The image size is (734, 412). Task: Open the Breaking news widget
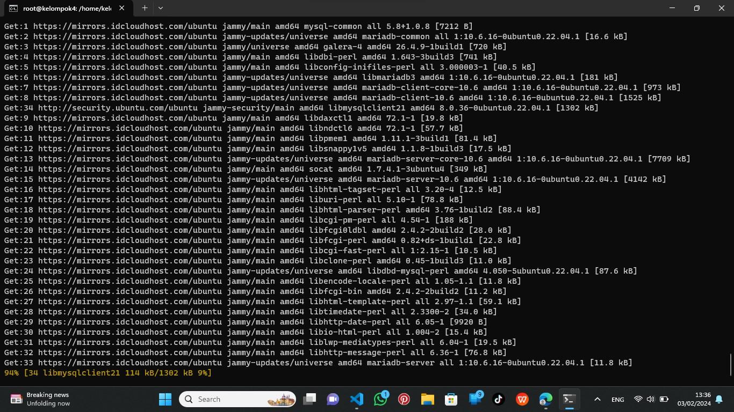coord(41,399)
